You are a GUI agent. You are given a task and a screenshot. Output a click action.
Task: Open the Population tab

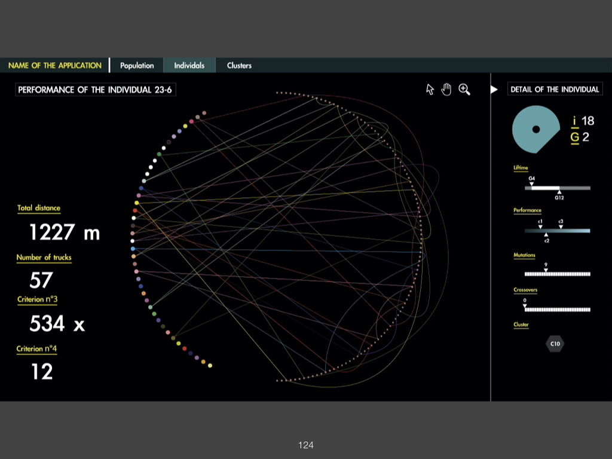click(x=137, y=66)
